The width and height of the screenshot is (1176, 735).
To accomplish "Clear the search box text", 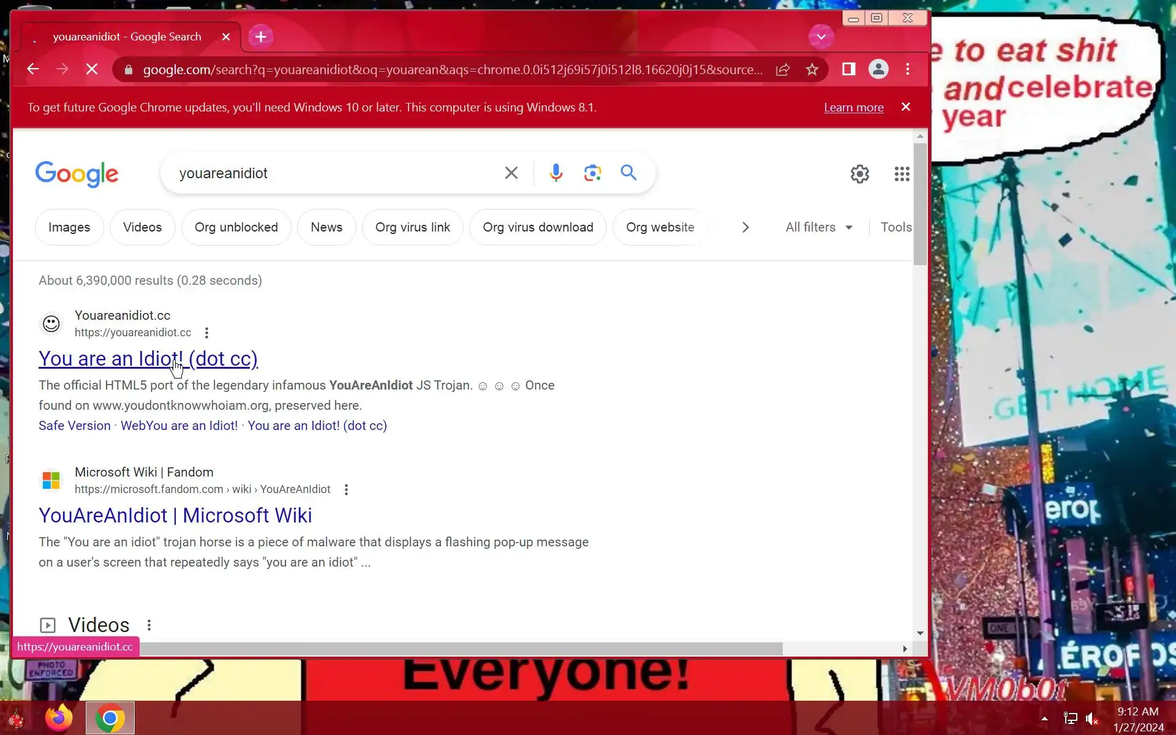I will point(511,173).
